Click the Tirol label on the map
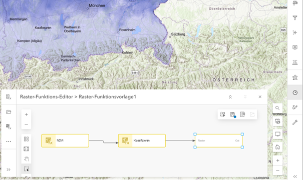 [78, 86]
